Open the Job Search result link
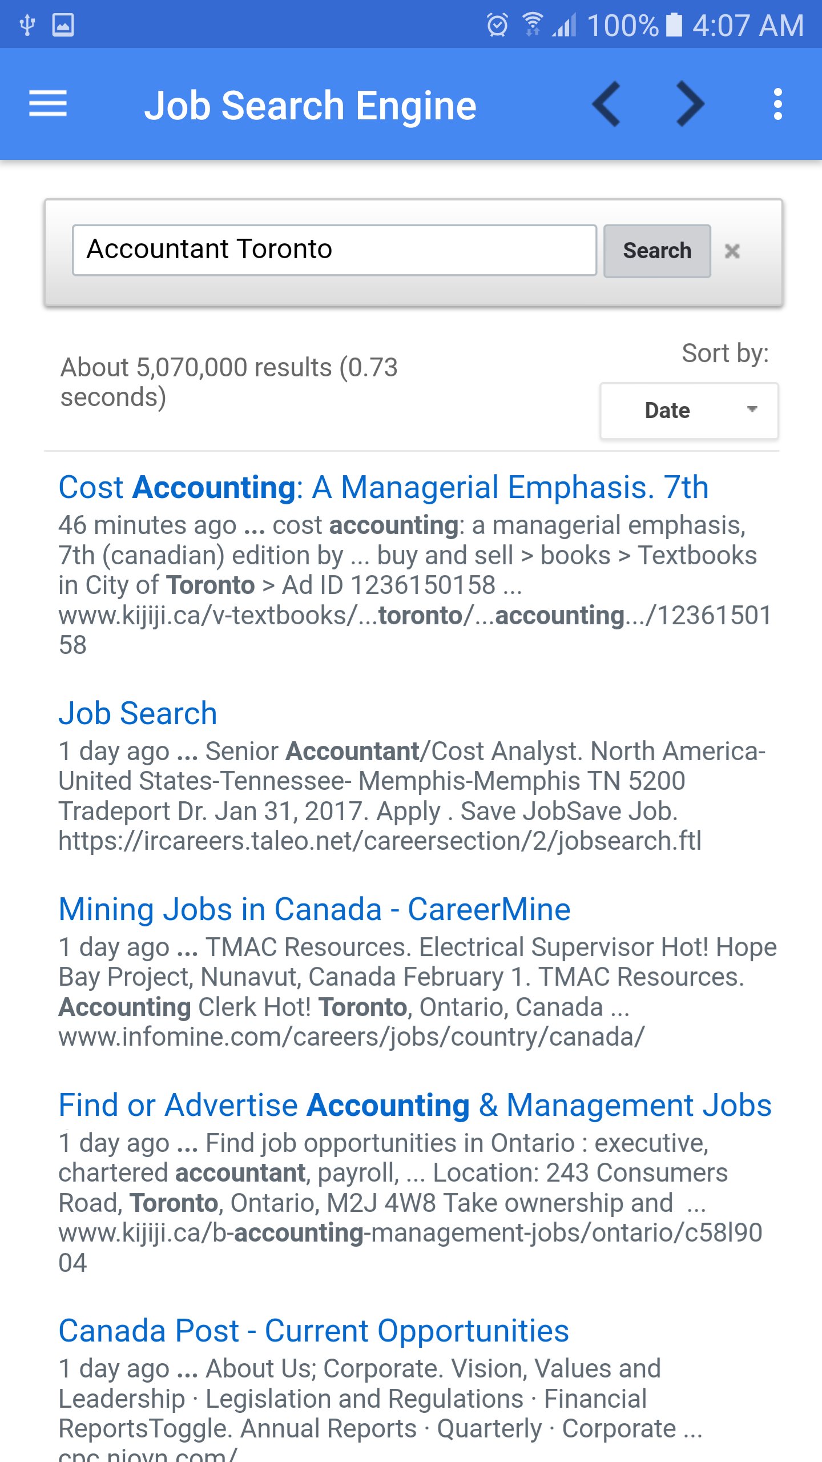This screenshot has width=822, height=1462. coord(138,713)
